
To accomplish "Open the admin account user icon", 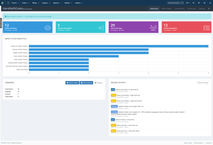I will pos(210,3).
